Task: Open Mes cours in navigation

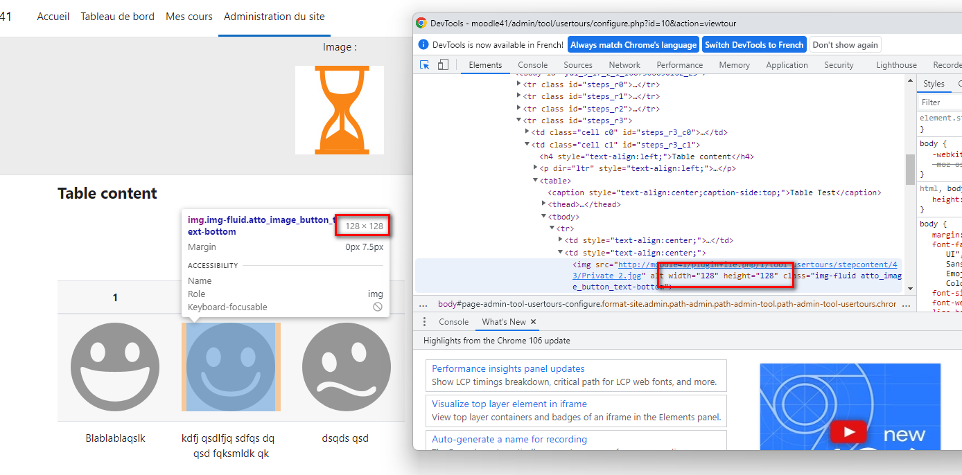Action: click(189, 17)
